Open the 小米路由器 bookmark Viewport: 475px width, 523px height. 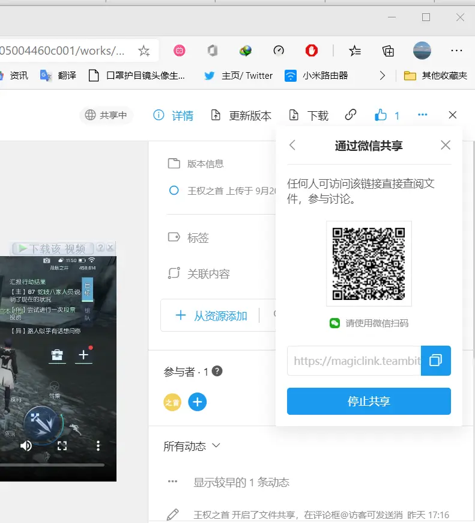pos(316,76)
